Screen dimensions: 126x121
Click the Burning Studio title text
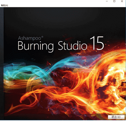(x=53, y=46)
